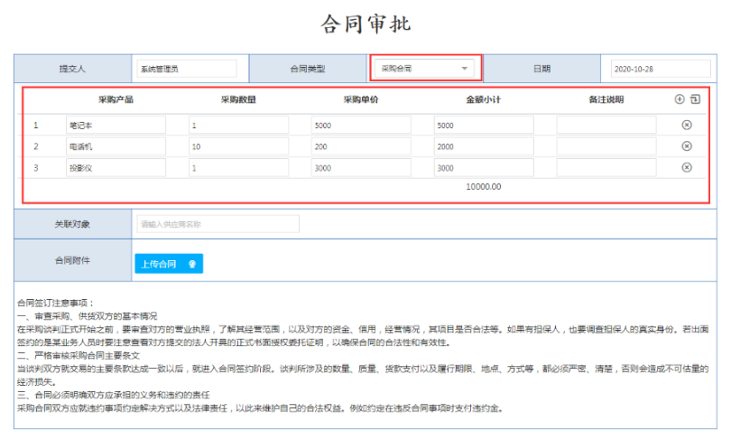The width and height of the screenshot is (731, 440).
Task: Click the 采购单价 field showing 200
Action: pos(361,146)
